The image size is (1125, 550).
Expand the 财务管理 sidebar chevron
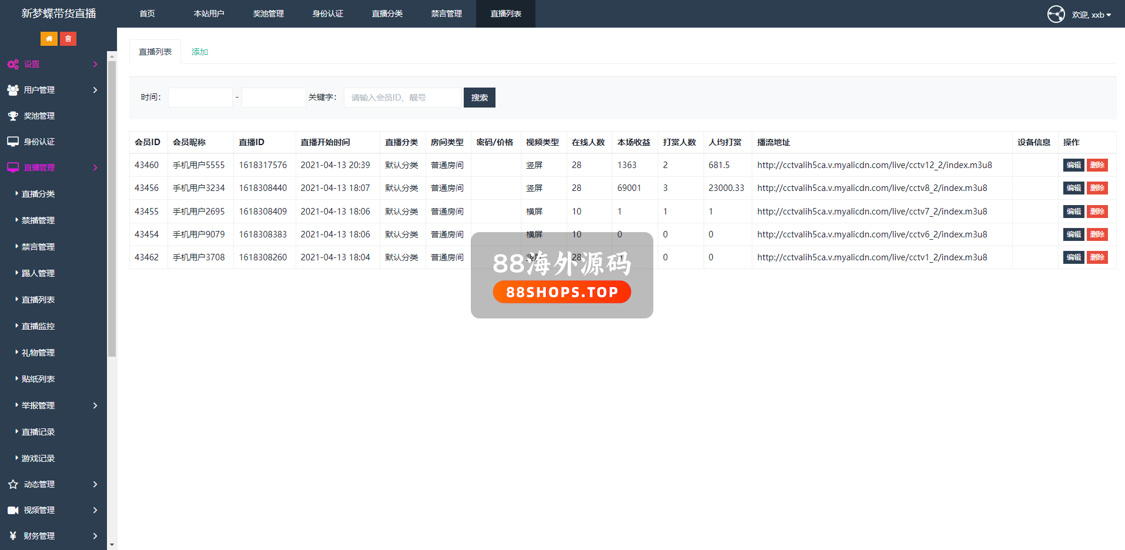click(95, 536)
